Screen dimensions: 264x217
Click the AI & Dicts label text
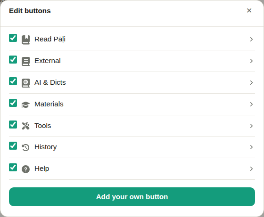coord(50,82)
